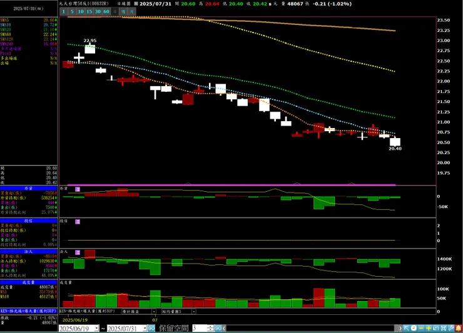The width and height of the screenshot is (463, 333).
Task: Click the horizontal scrollbar left arrow
Action: (x=224, y=328)
